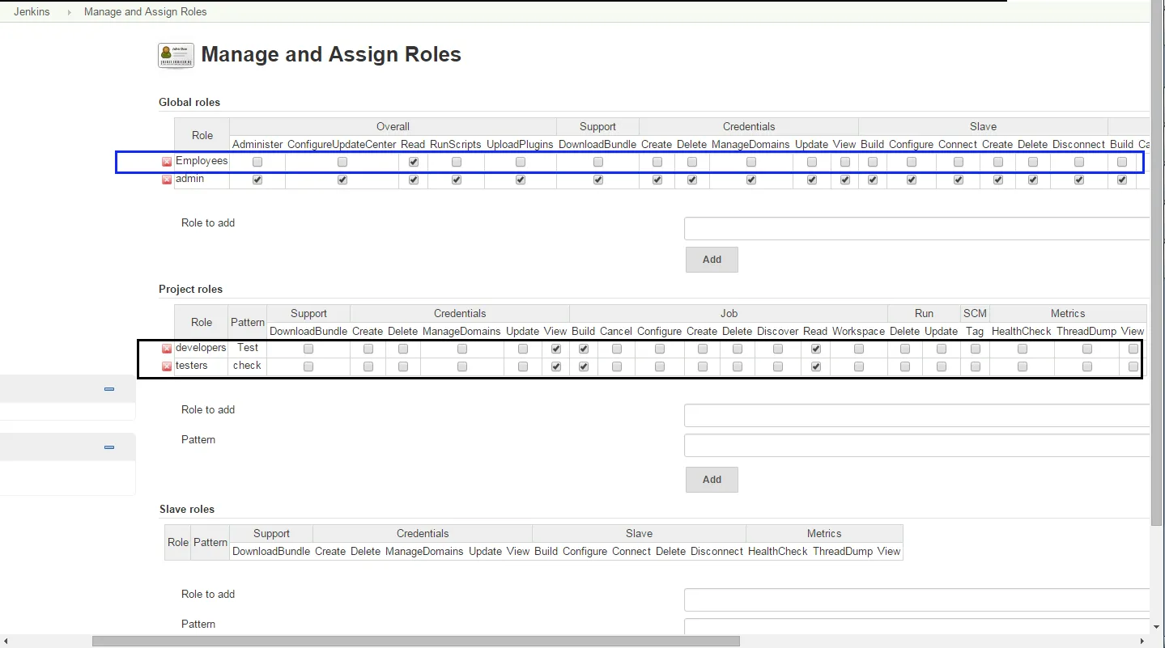Click the 'Overall' column group header
Image resolution: width=1165 pixels, height=648 pixels.
click(393, 127)
